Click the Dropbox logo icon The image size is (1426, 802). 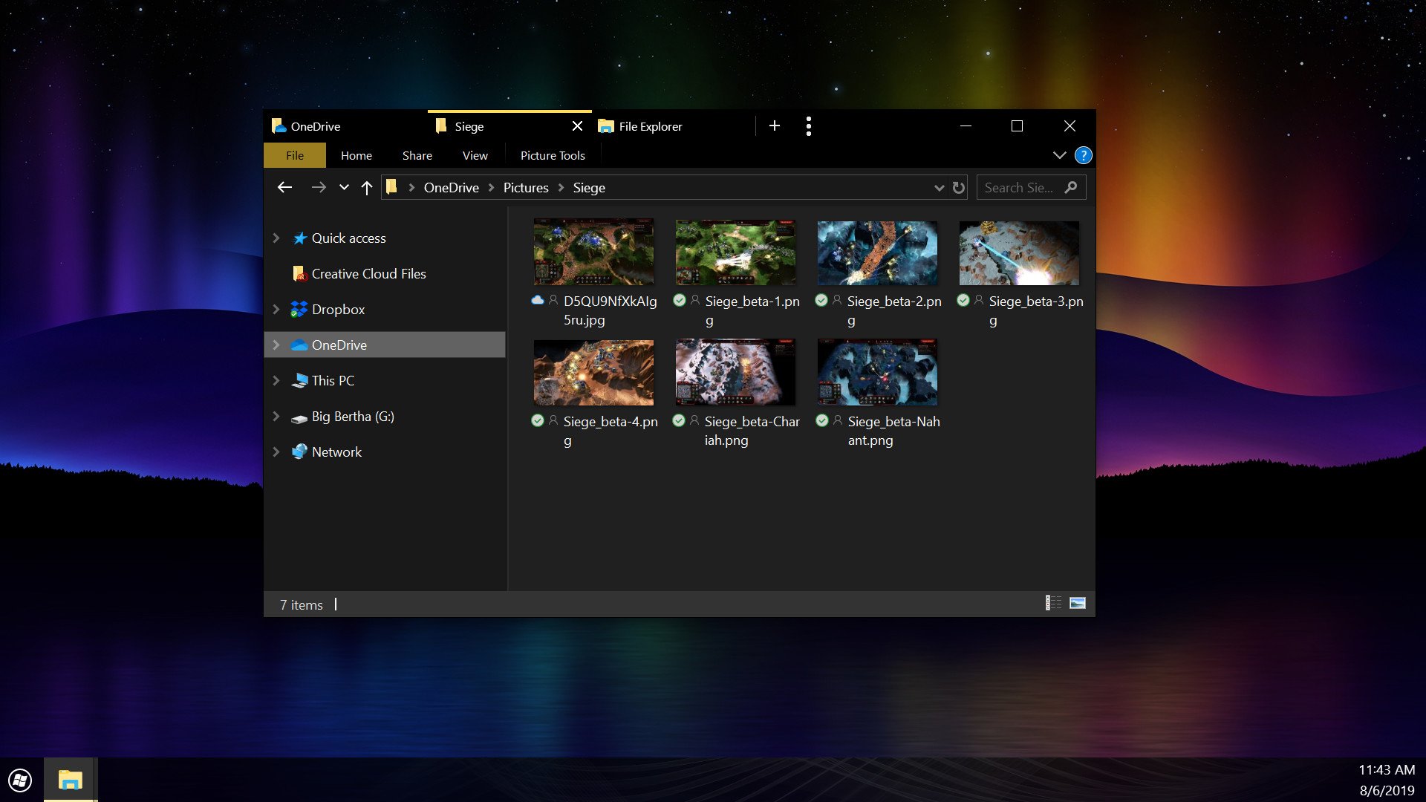[x=299, y=309]
